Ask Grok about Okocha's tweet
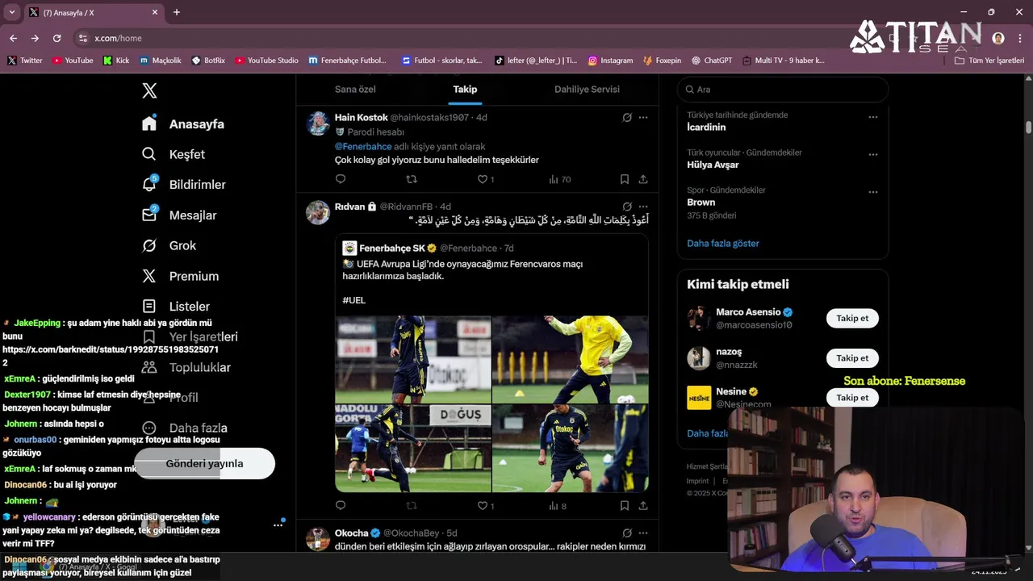The height and width of the screenshot is (581, 1033). (627, 533)
